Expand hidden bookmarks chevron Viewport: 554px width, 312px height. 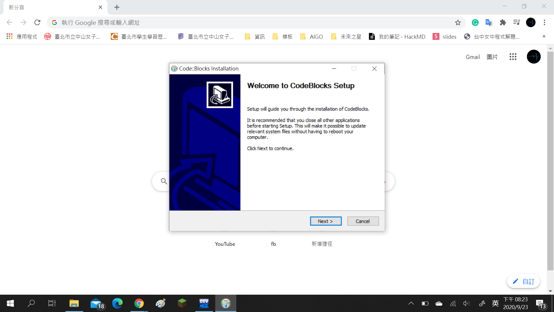544,36
